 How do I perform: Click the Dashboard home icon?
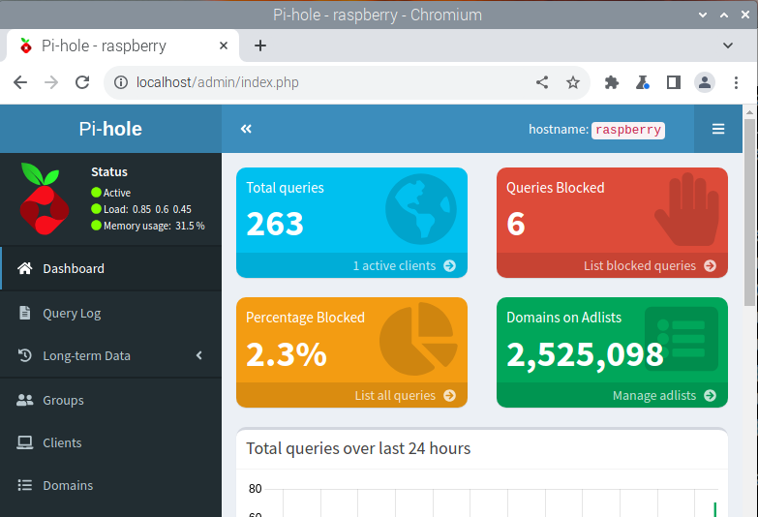click(x=24, y=268)
